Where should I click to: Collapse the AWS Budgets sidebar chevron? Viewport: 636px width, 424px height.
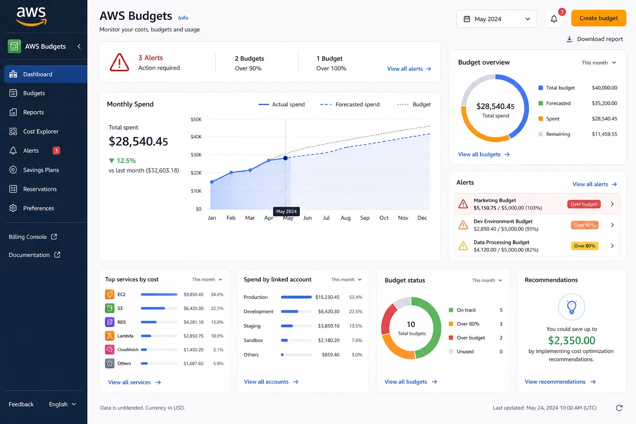pos(79,46)
